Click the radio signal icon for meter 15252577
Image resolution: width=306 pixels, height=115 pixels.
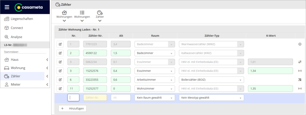pos(300,88)
